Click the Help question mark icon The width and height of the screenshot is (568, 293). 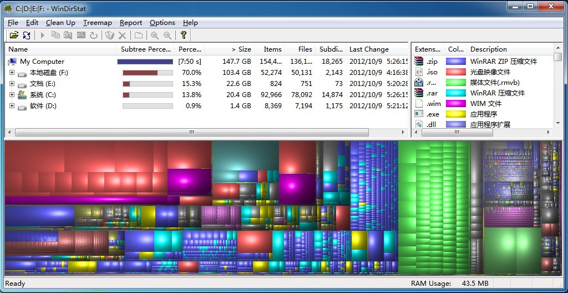(x=184, y=36)
